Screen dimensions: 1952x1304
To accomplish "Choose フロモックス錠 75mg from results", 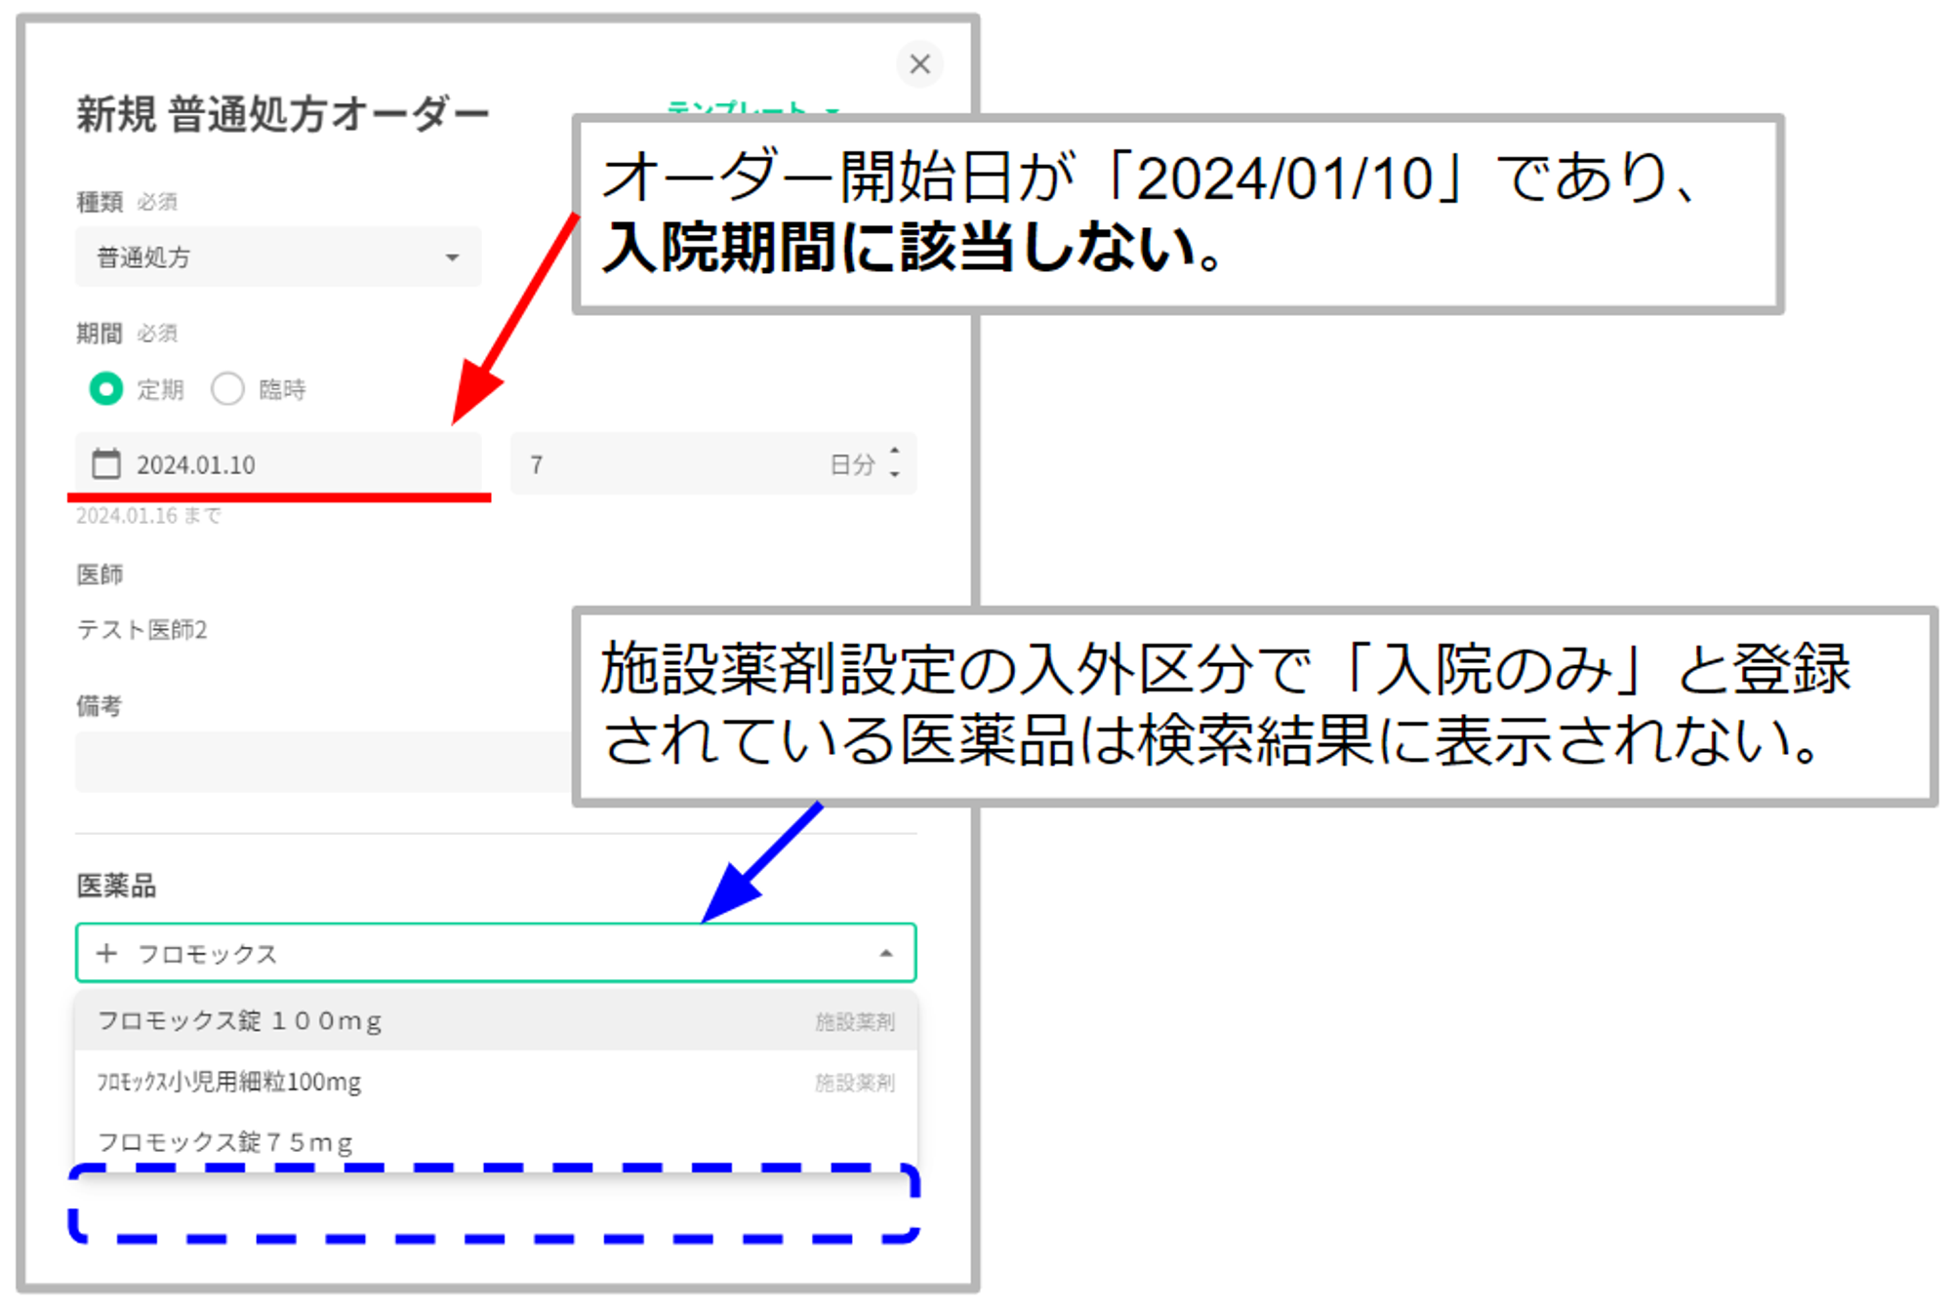I will pos(225,1142).
